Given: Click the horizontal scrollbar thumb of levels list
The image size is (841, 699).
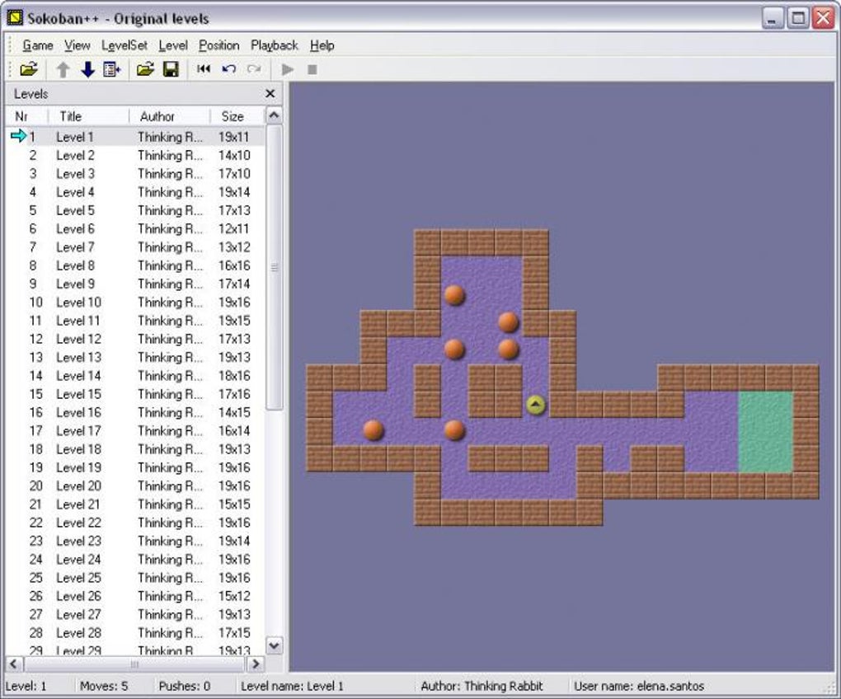Looking at the screenshot, I should click(134, 664).
